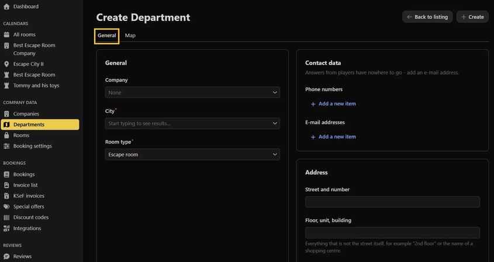The image size is (494, 262).
Task: Open Tommy and his toys calendar
Action: pyautogui.click(x=36, y=86)
